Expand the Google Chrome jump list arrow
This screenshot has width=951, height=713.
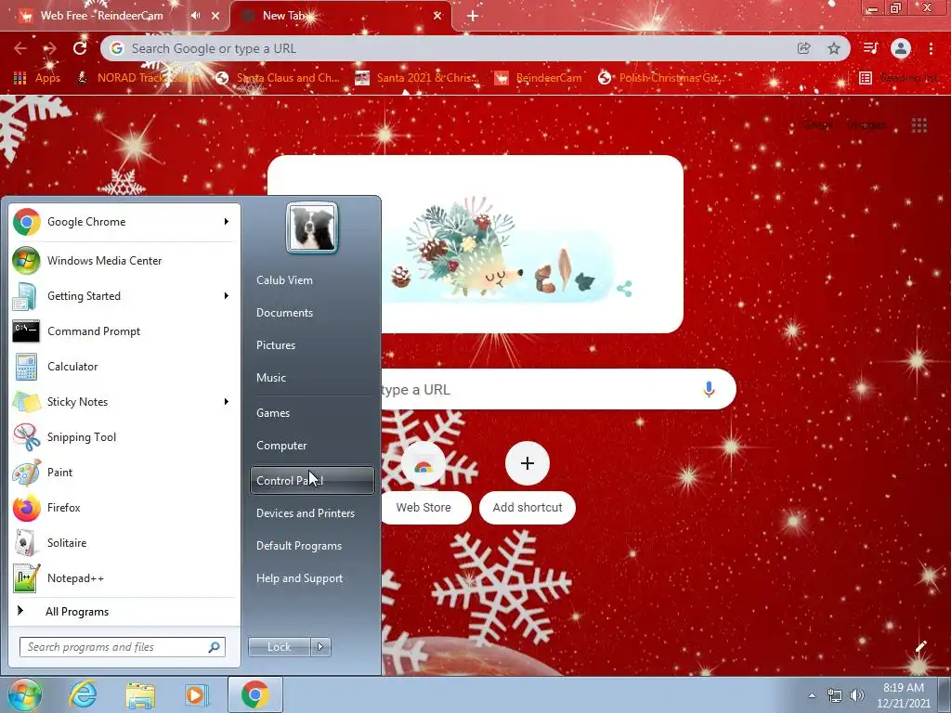click(x=227, y=222)
